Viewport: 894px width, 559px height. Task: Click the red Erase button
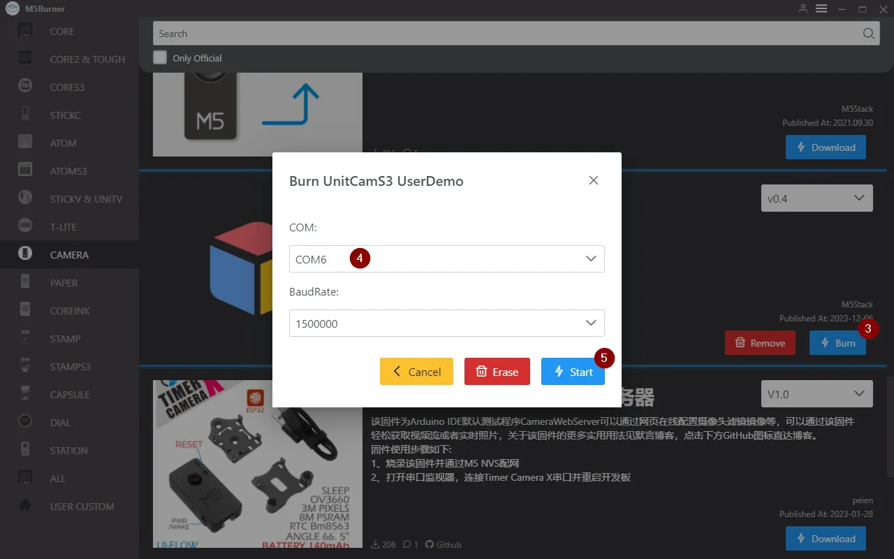(x=497, y=372)
